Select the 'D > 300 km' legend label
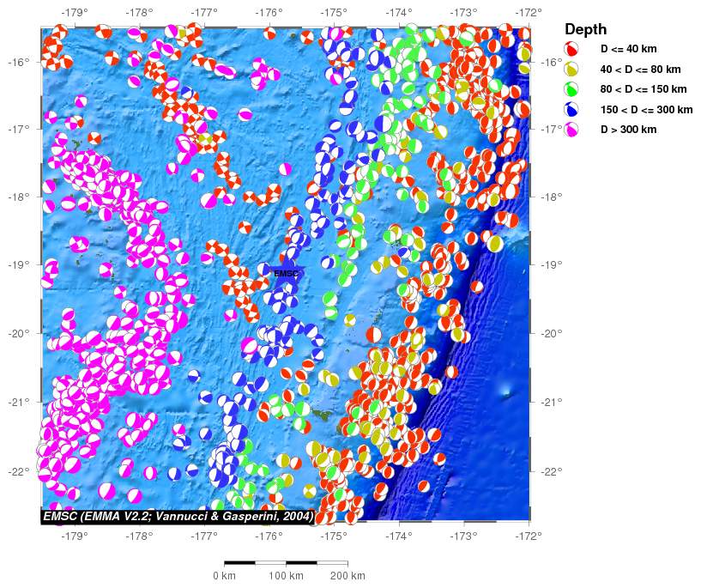701x588 pixels. coord(629,130)
